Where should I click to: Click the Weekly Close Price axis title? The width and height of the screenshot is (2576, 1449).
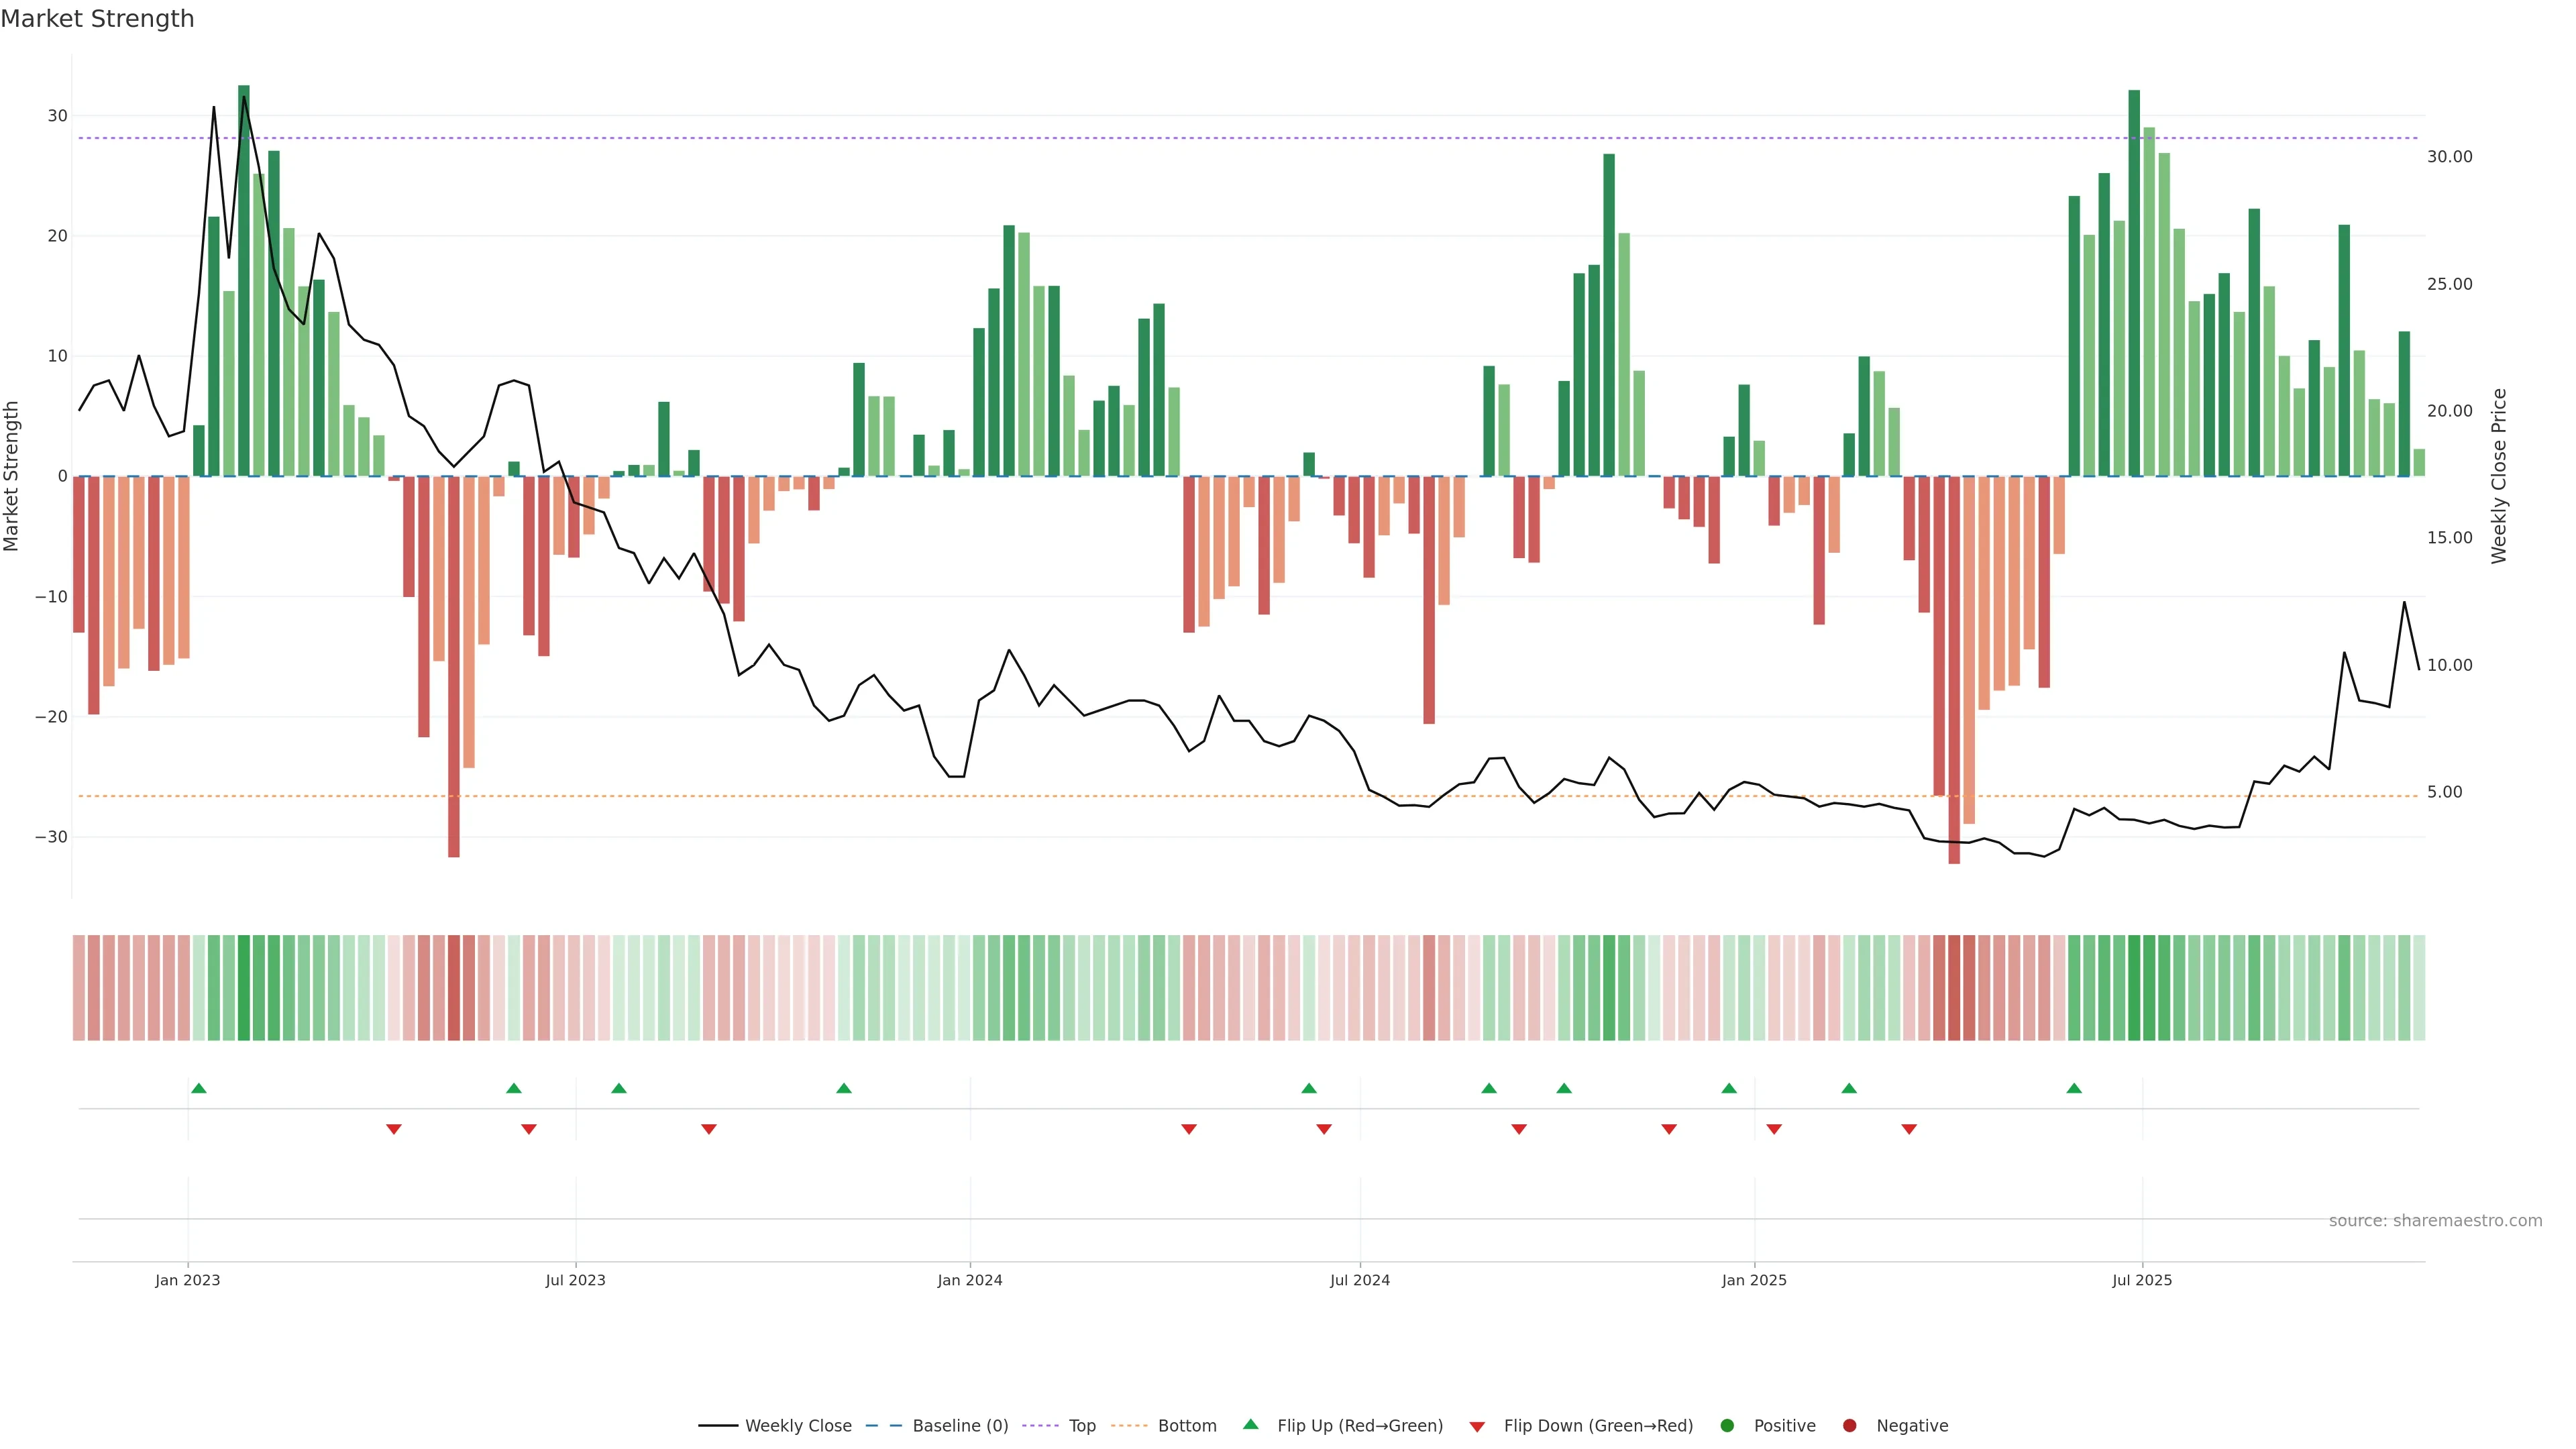tap(2499, 476)
